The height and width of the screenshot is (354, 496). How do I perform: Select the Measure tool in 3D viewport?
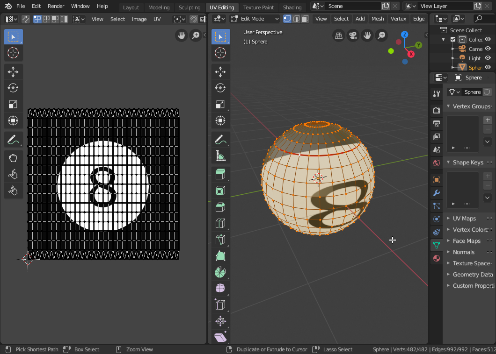pyautogui.click(x=220, y=156)
